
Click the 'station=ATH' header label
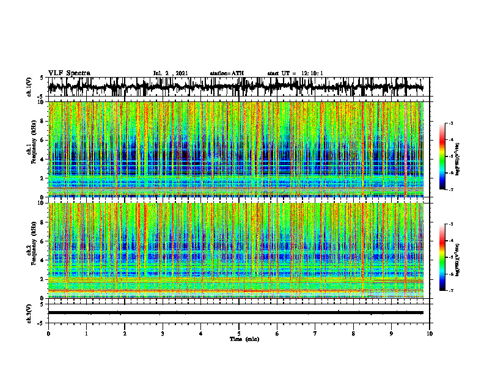pos(227,73)
